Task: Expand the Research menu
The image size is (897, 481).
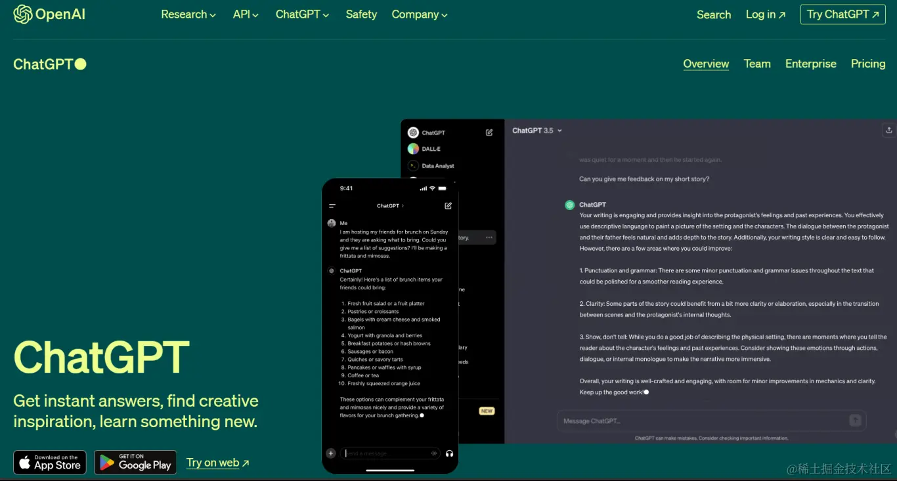Action: click(x=188, y=14)
